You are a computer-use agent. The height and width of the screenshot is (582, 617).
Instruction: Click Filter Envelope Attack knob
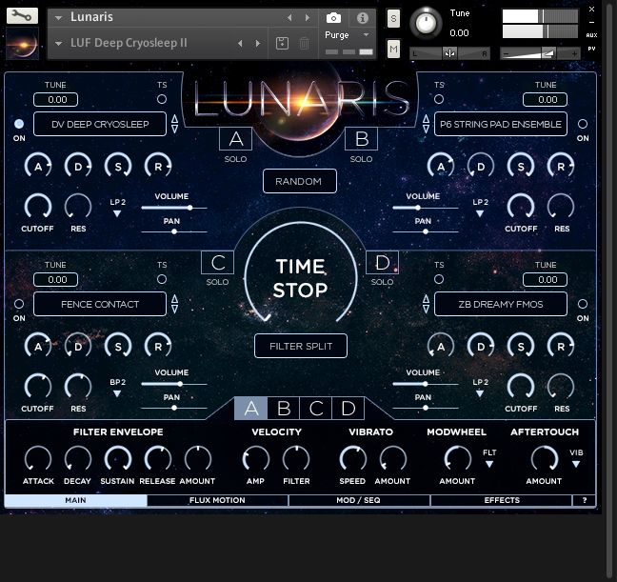38,459
